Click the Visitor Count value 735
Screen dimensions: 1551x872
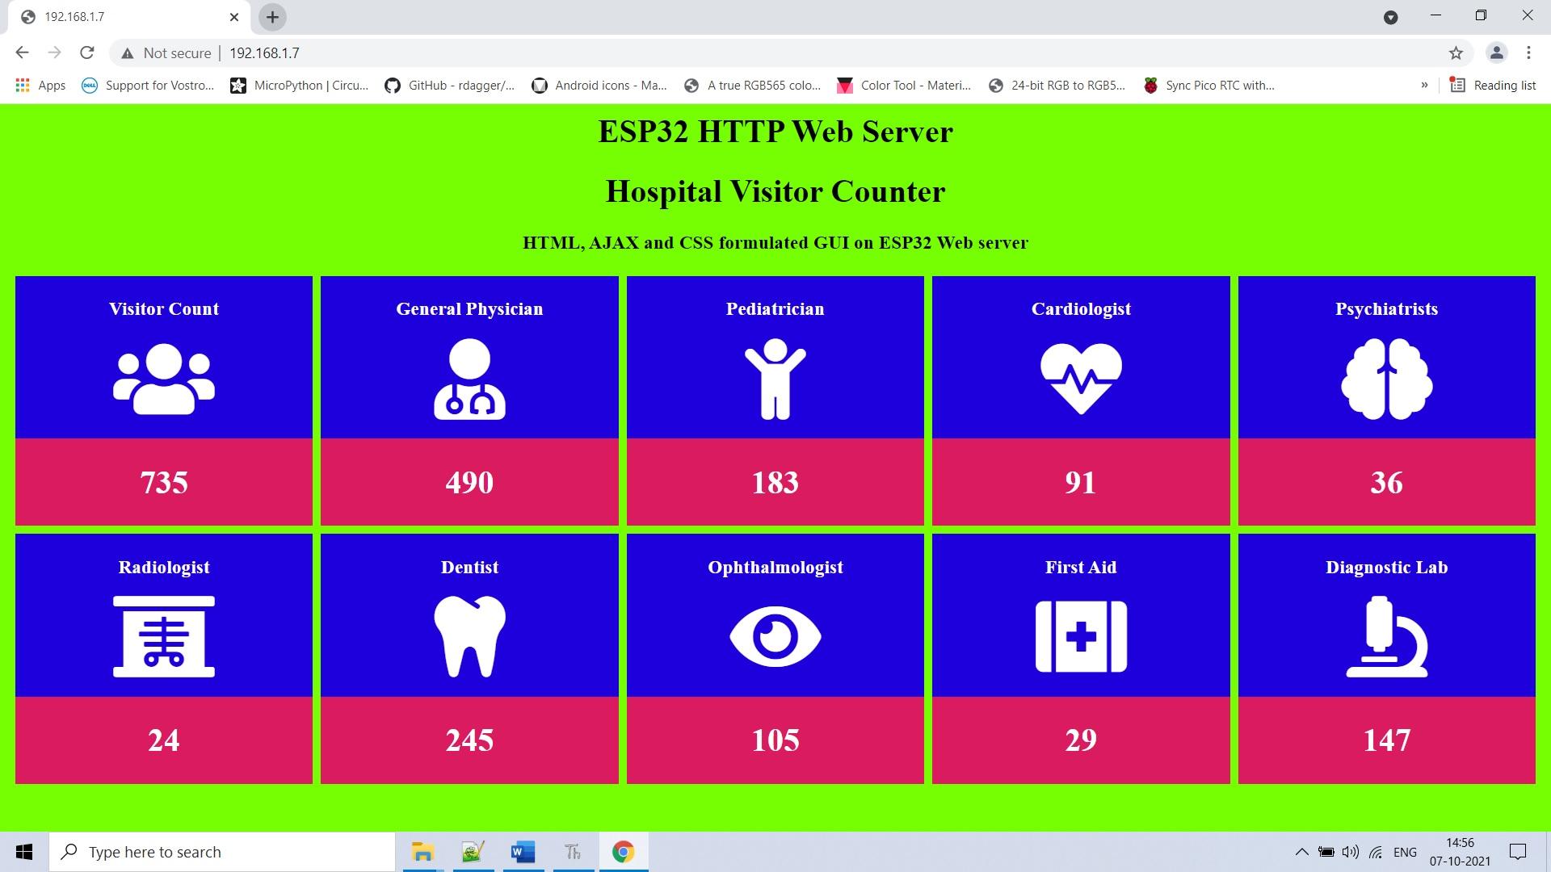click(163, 481)
